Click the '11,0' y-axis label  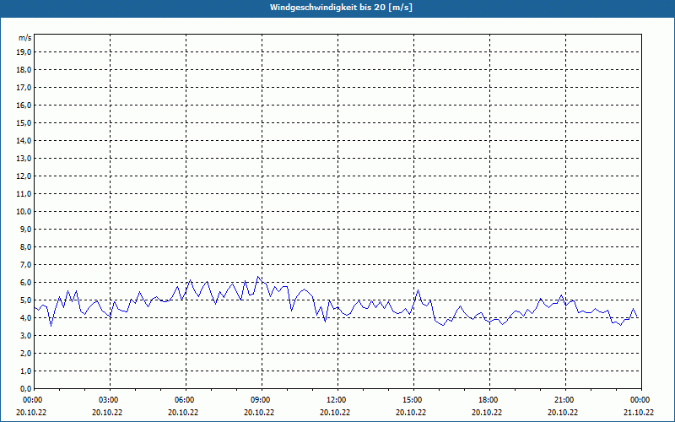(x=24, y=194)
